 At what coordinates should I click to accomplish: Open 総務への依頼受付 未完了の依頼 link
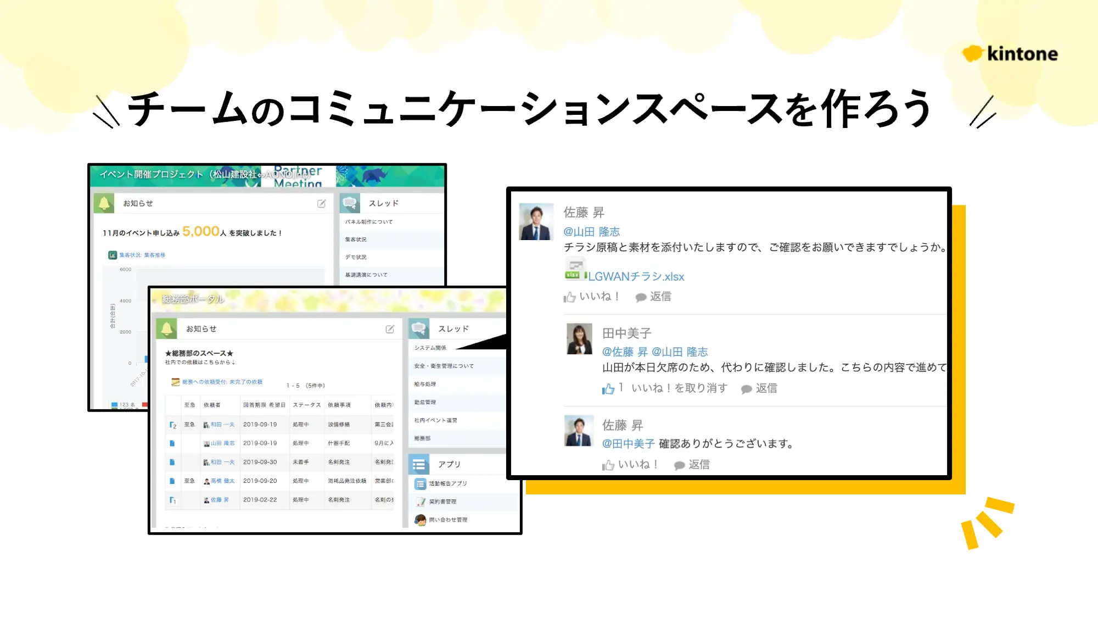click(222, 382)
